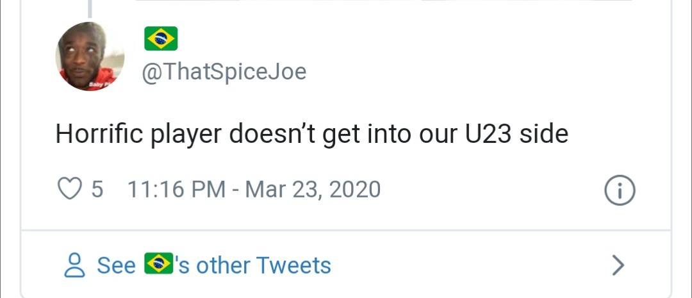Click the divider line above the footer

[346, 230]
